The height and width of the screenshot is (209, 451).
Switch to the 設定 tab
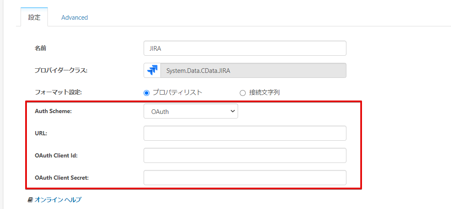pos(34,18)
